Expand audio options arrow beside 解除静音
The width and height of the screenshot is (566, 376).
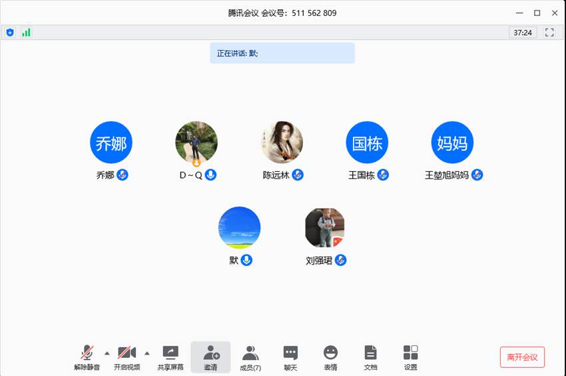point(107,353)
